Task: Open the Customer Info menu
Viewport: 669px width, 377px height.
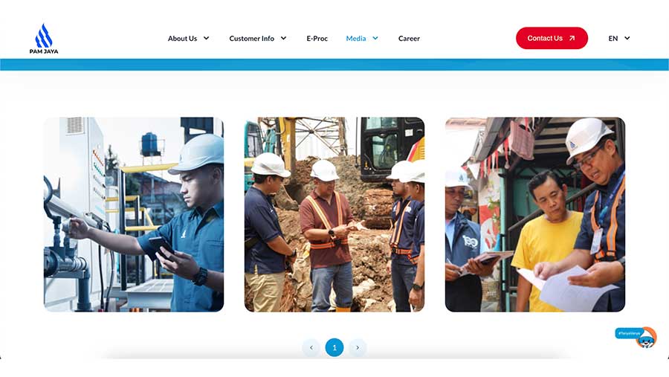Action: point(252,39)
